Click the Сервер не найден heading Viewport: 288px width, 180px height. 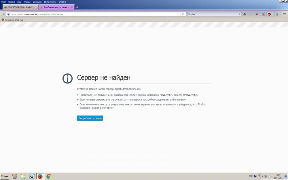[104, 77]
